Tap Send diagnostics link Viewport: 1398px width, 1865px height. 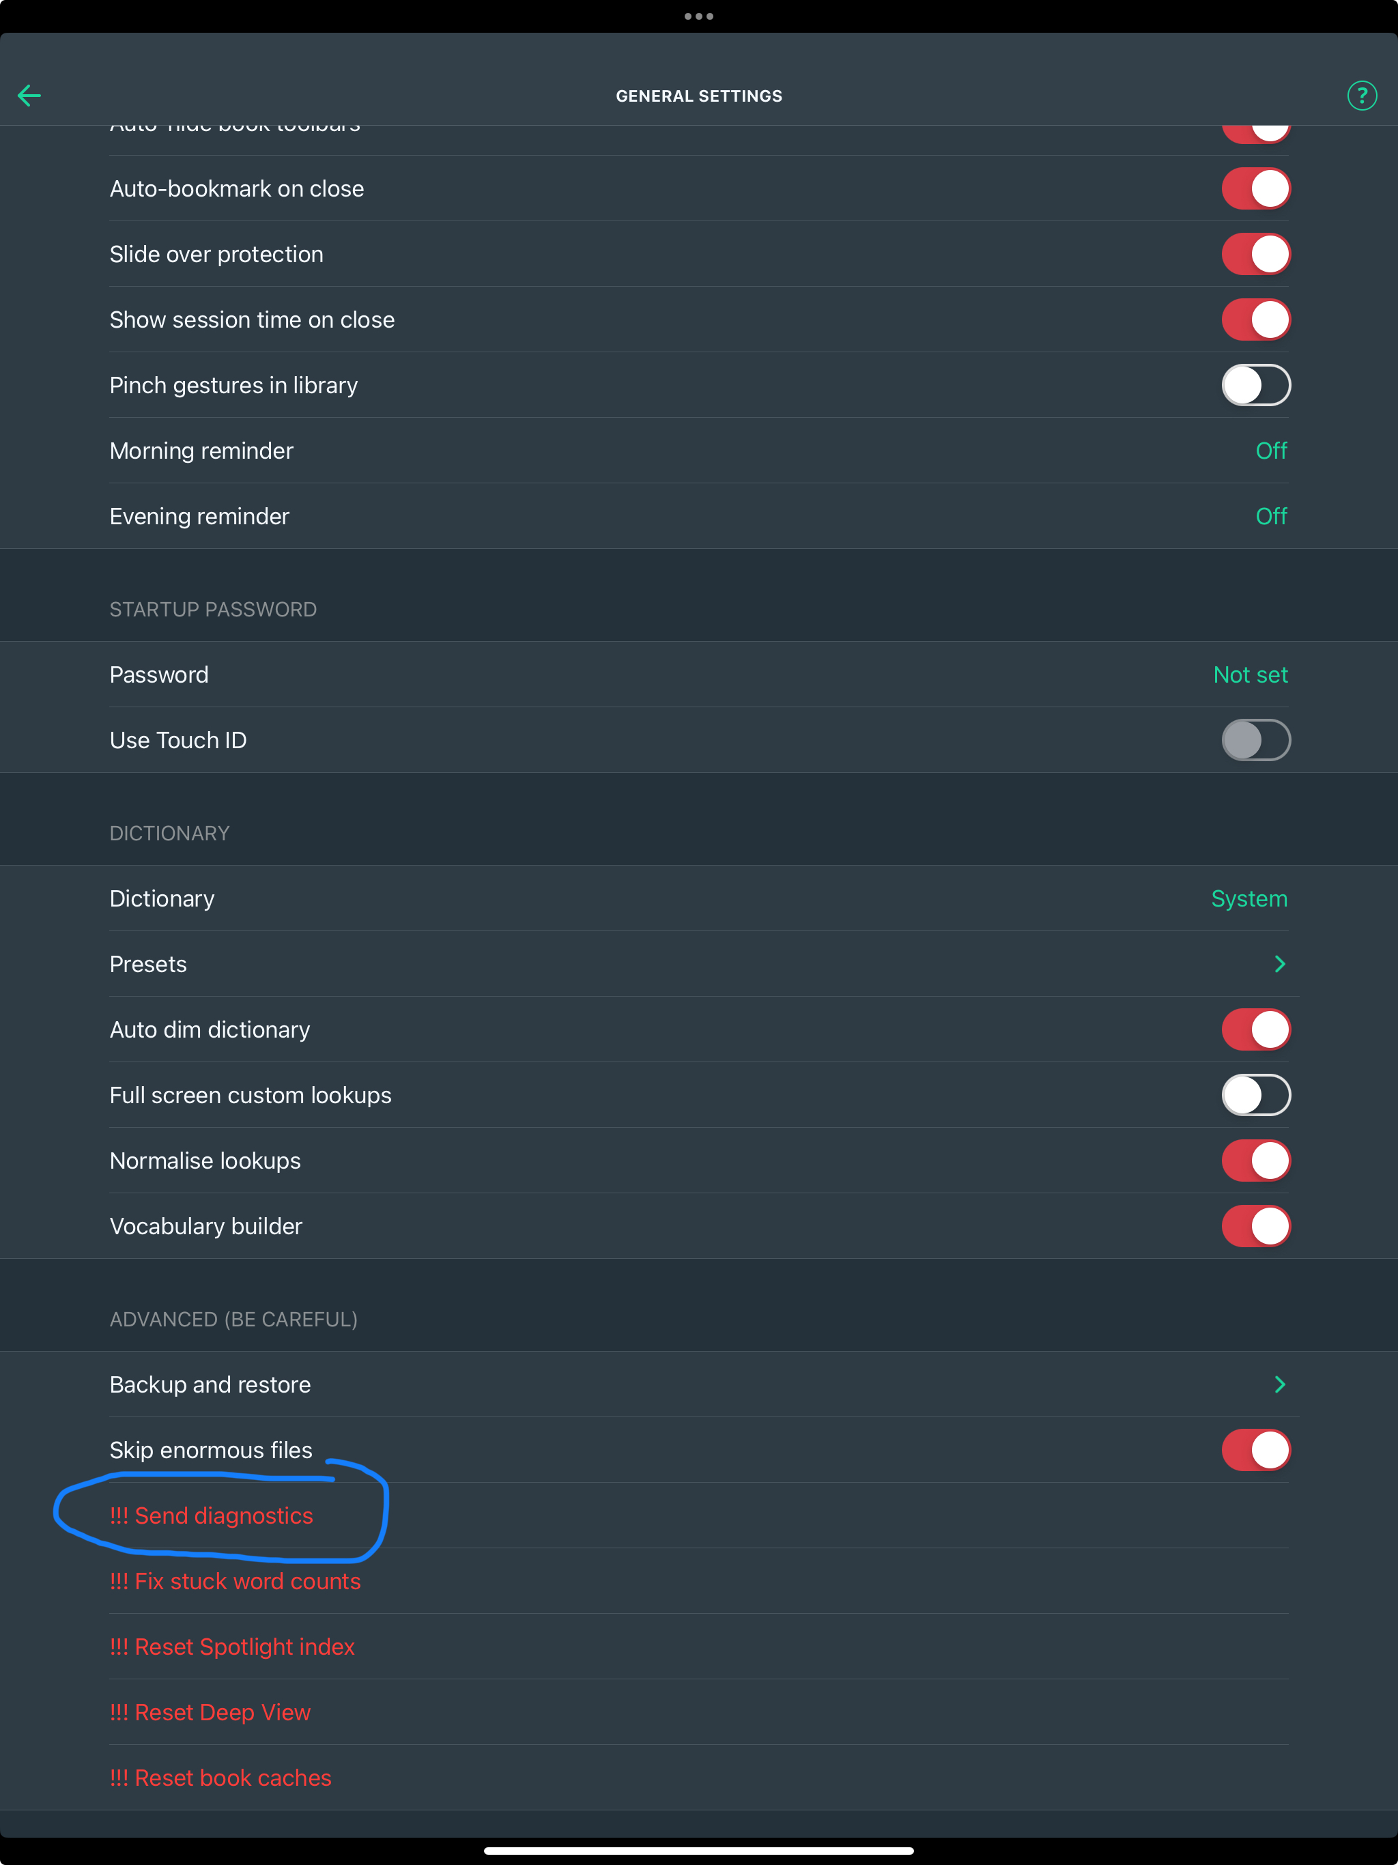pyautogui.click(x=212, y=1516)
